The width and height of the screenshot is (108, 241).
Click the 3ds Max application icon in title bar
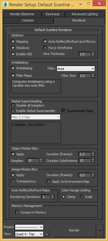click(5, 4)
